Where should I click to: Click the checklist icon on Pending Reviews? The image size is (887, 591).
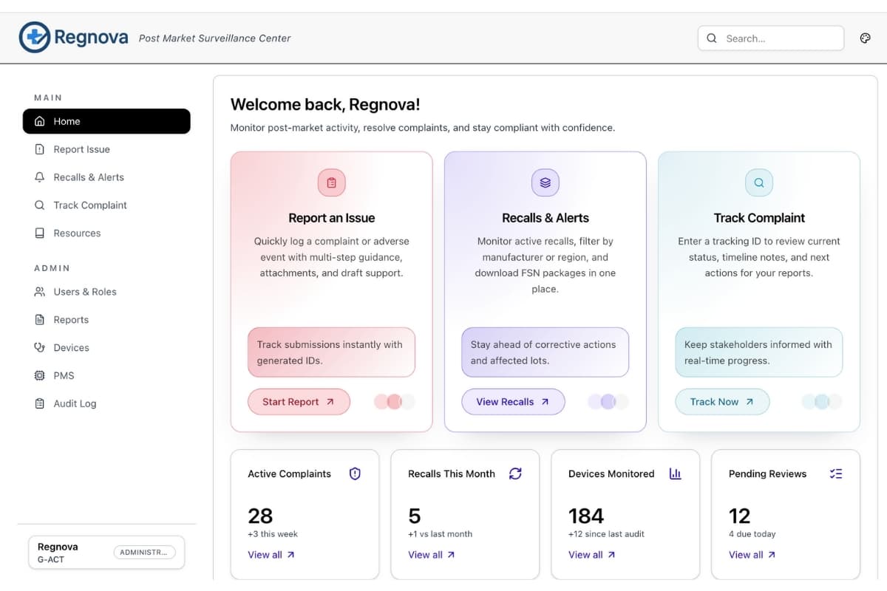tap(836, 474)
